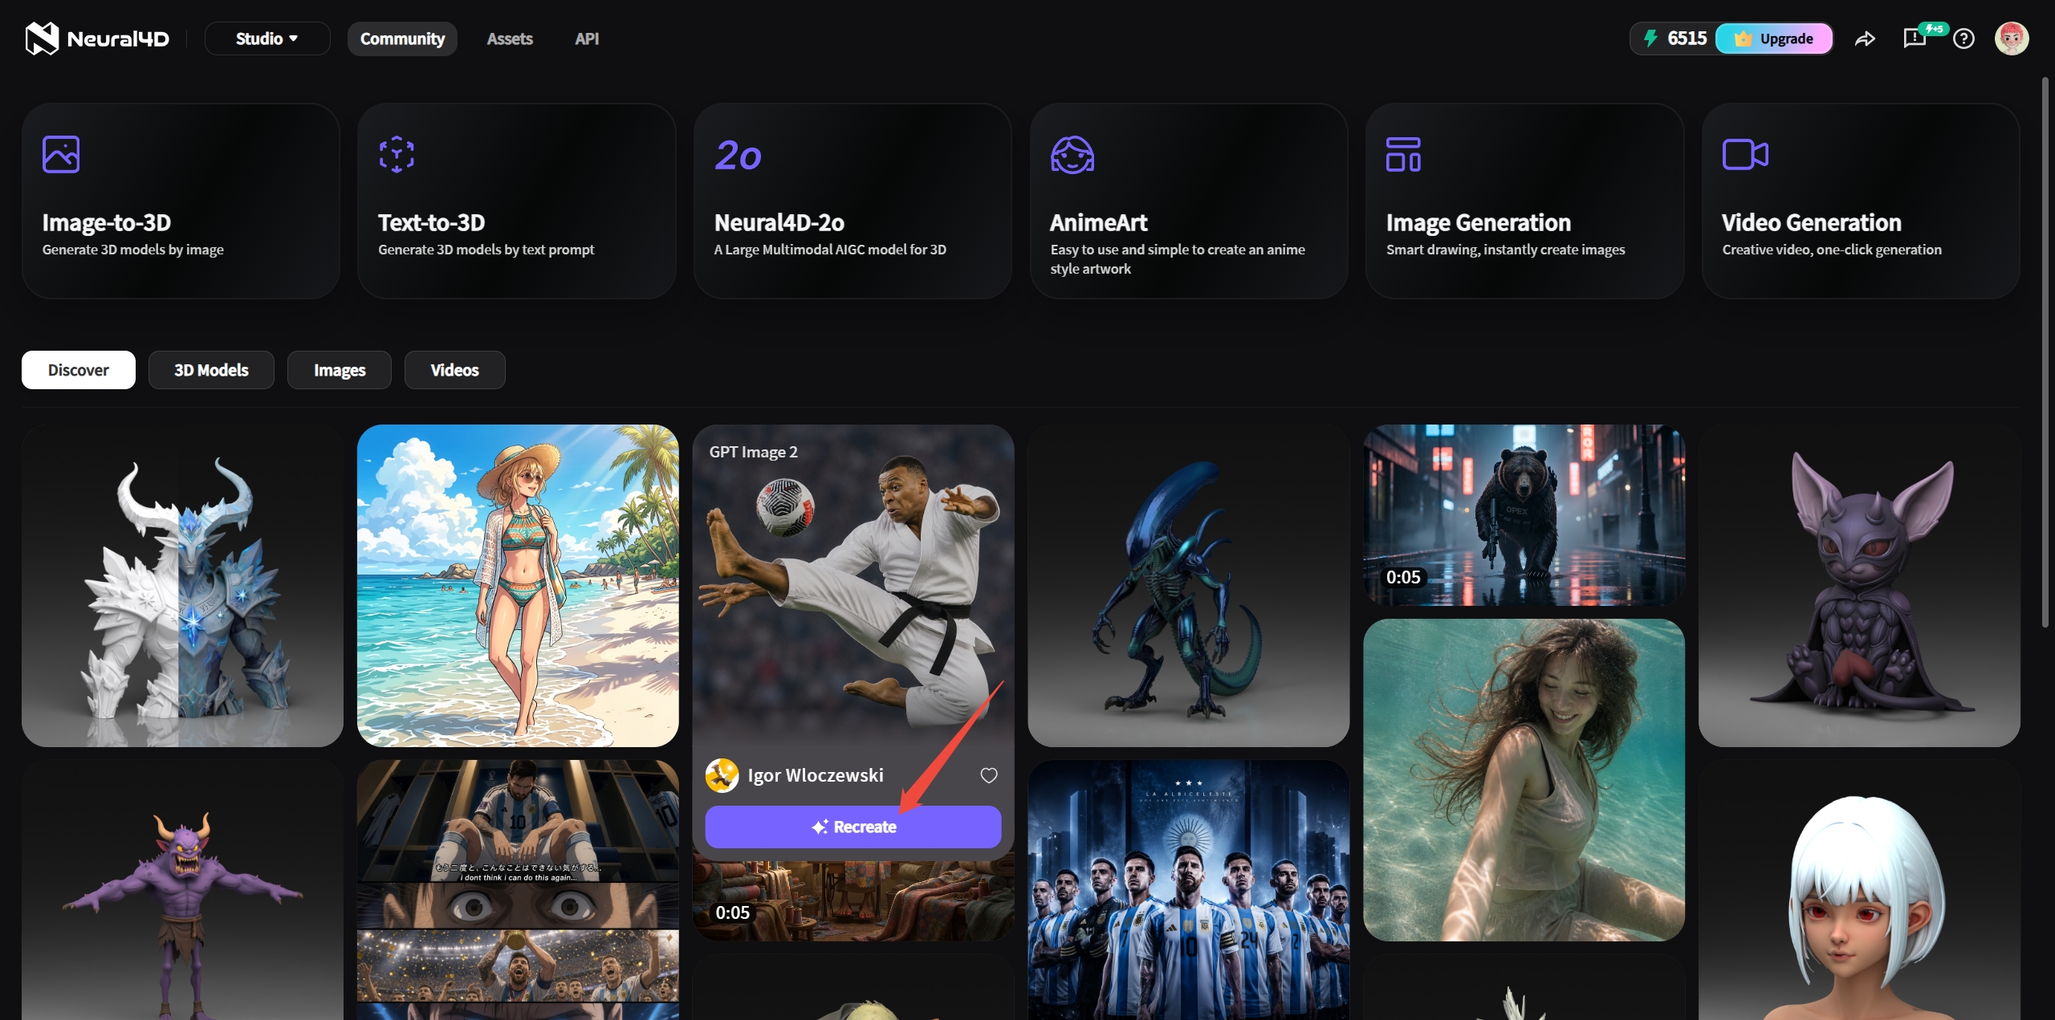The image size is (2055, 1020).
Task: Show the Videos category
Action: click(x=455, y=370)
